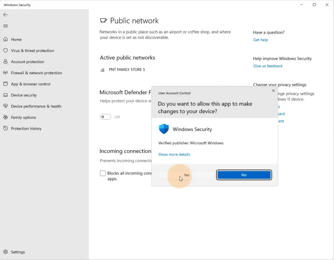Click the App & browser control icon
This screenshot has height=260, width=334.
pyautogui.click(x=6, y=84)
